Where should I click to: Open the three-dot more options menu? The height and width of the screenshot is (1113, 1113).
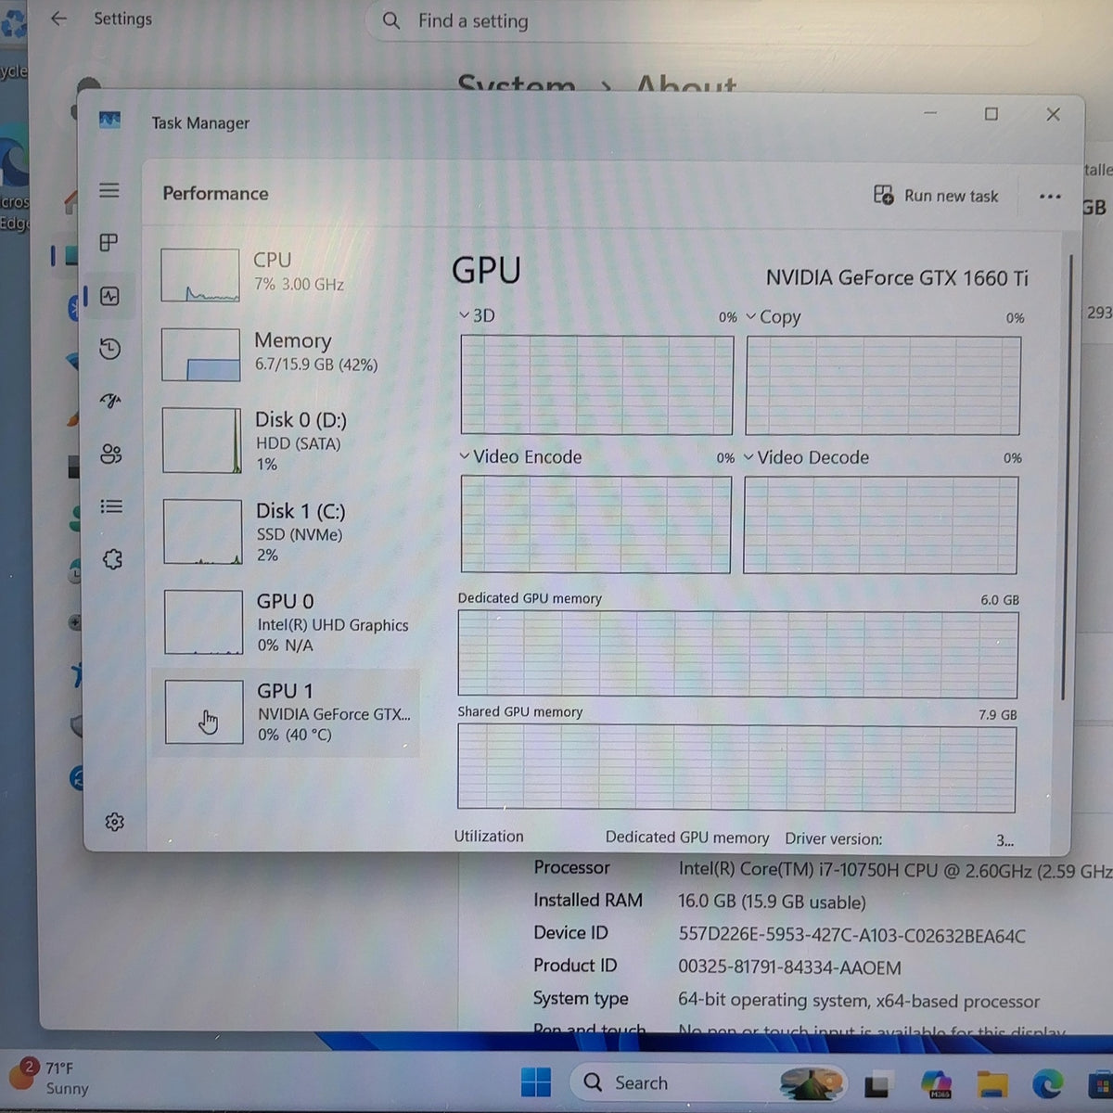click(1050, 197)
